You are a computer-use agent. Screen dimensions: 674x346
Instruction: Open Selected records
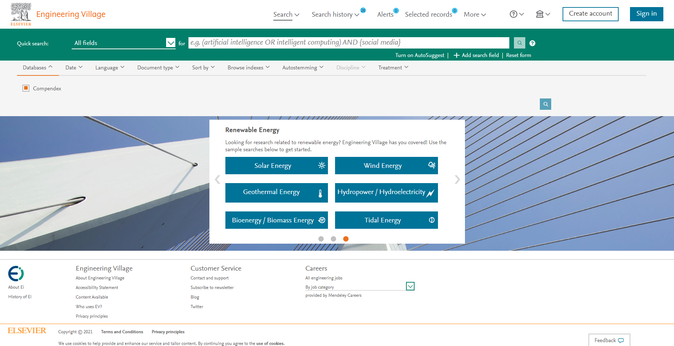click(428, 15)
